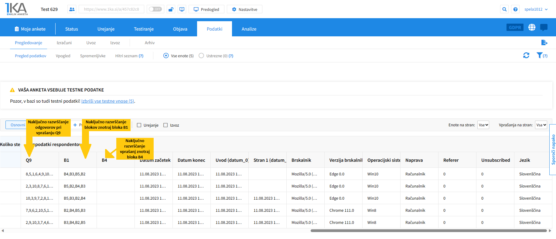Click Izbriši vse testne vnose (5) link

click(108, 101)
